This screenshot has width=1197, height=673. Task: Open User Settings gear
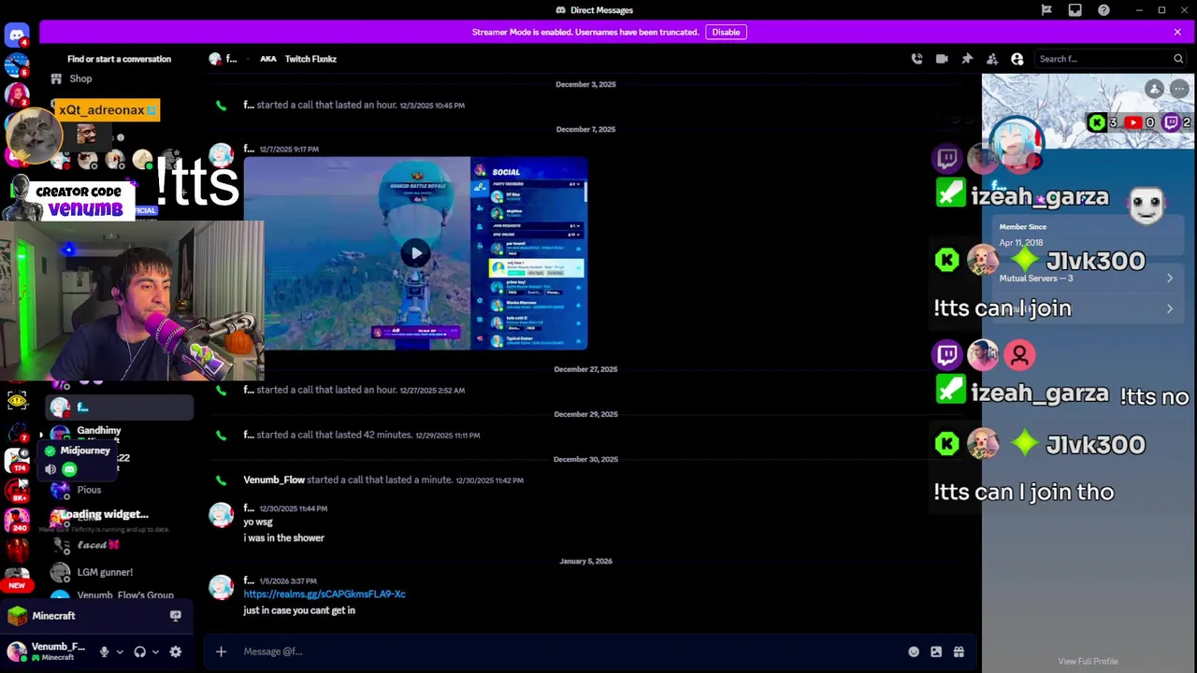pyautogui.click(x=175, y=652)
